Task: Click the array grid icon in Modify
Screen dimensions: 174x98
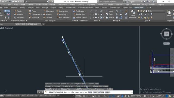Action: (121, 17)
